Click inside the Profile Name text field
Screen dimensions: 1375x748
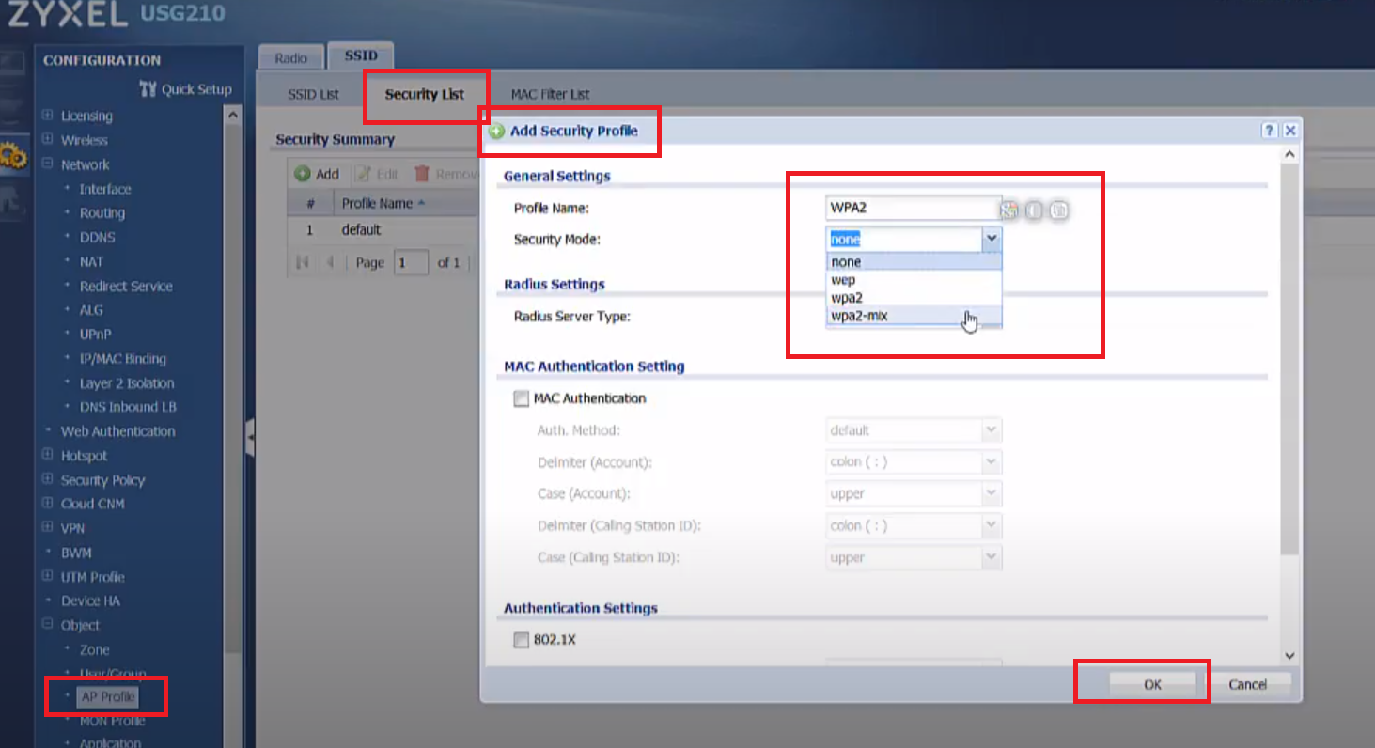pos(912,208)
